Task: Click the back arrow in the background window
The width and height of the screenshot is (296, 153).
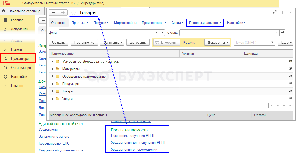Action: [43, 20]
